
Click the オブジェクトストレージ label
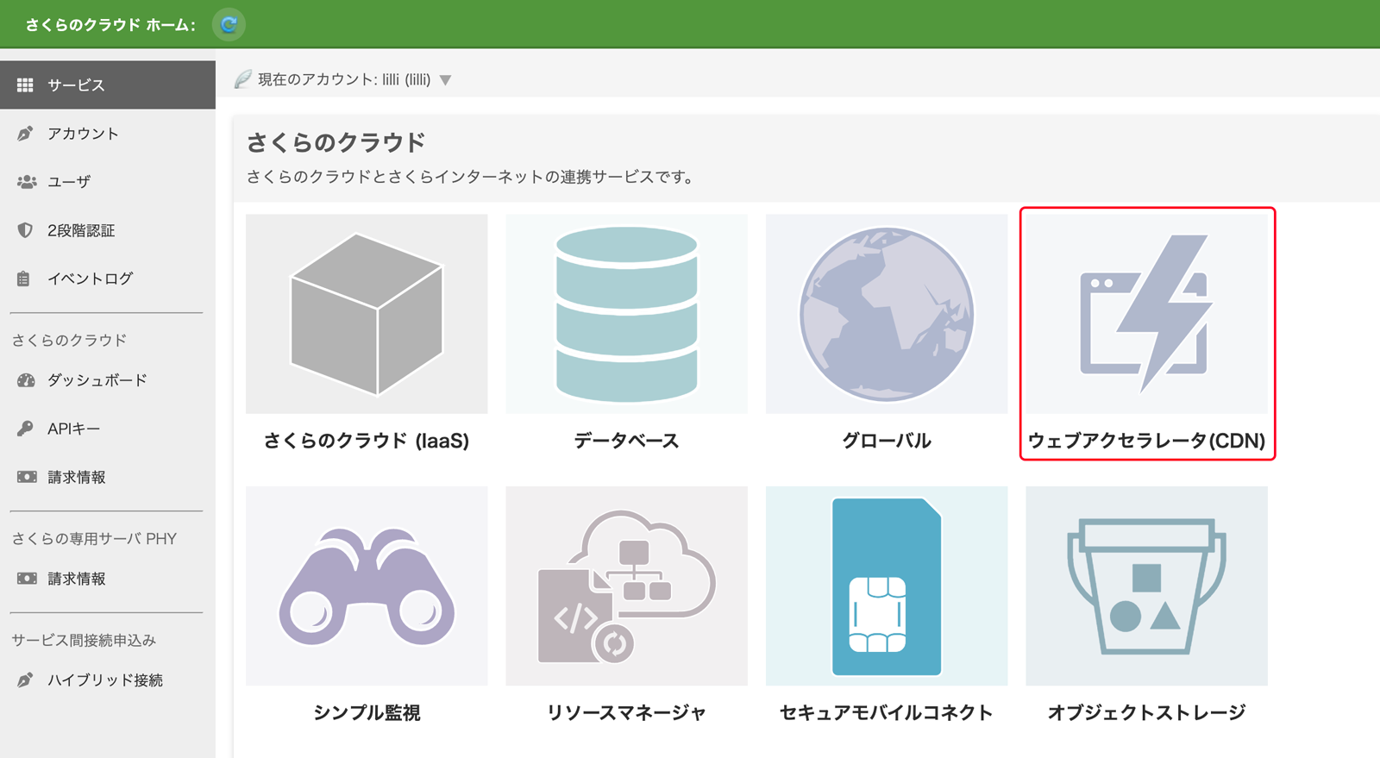click(1147, 712)
